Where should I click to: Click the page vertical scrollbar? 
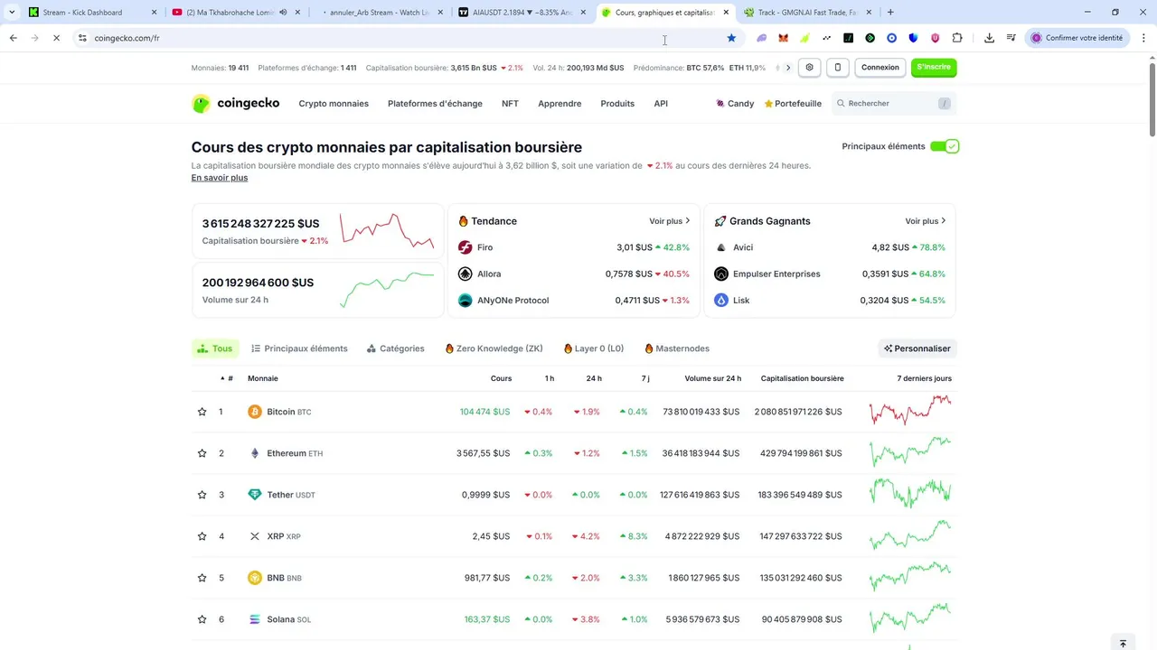click(1152, 99)
